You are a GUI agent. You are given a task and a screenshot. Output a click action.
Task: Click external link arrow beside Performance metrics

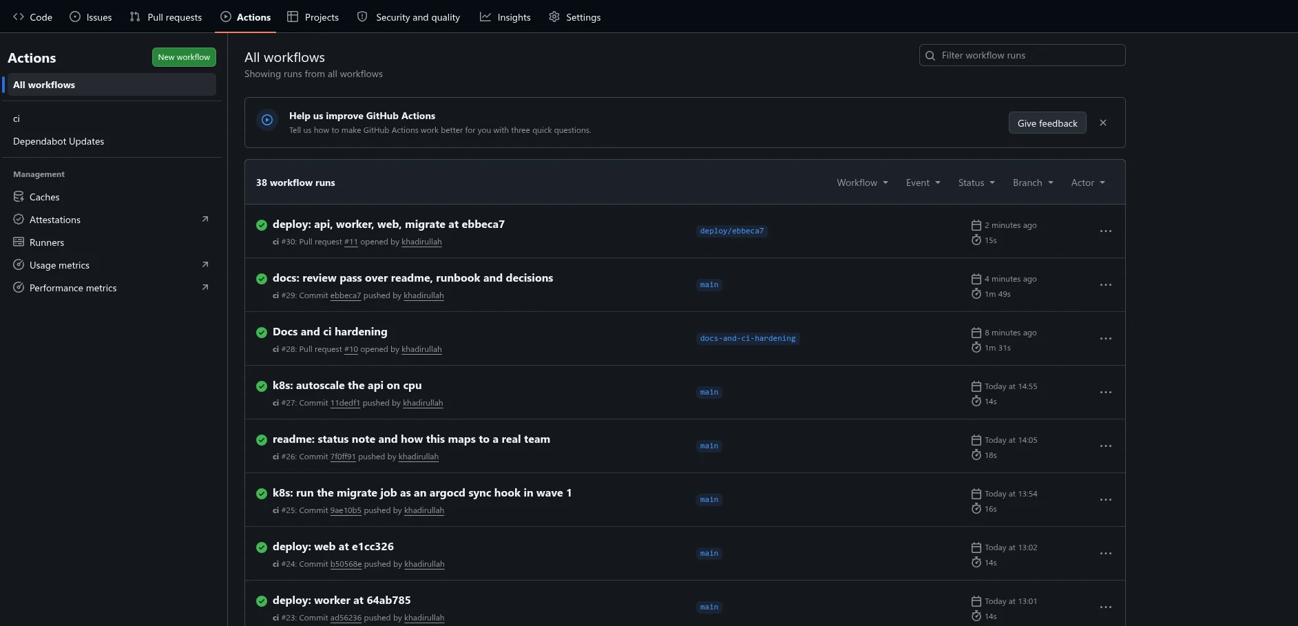[x=205, y=287]
